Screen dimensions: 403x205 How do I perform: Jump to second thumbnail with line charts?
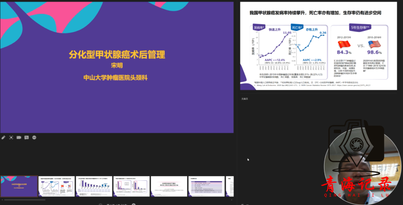coord(56,186)
